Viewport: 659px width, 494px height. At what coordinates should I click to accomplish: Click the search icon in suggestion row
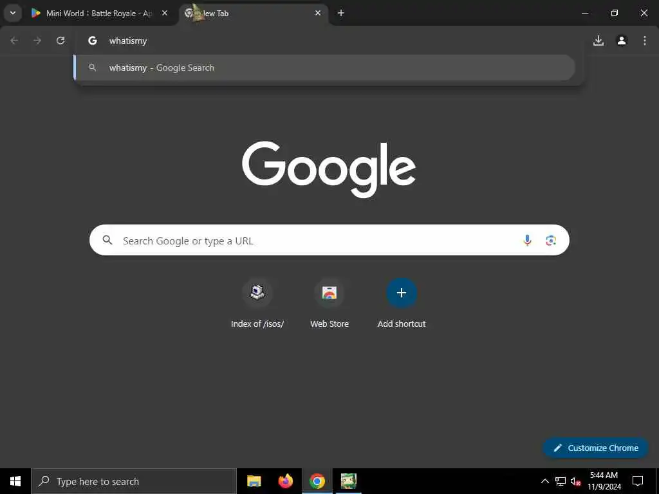93,68
